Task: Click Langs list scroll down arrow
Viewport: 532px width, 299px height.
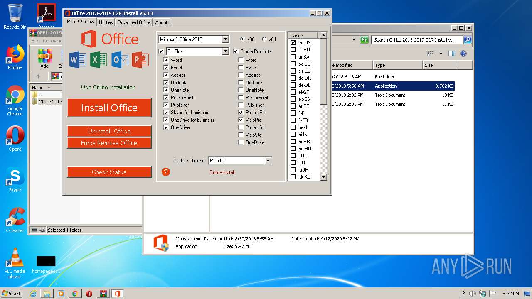Action: click(323, 177)
